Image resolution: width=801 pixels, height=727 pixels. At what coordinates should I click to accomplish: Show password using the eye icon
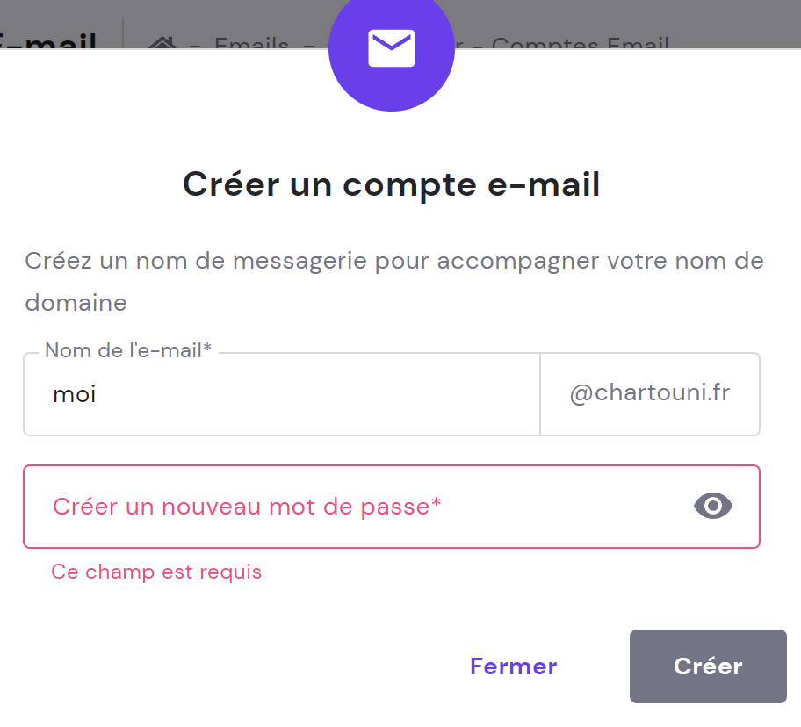pos(712,506)
